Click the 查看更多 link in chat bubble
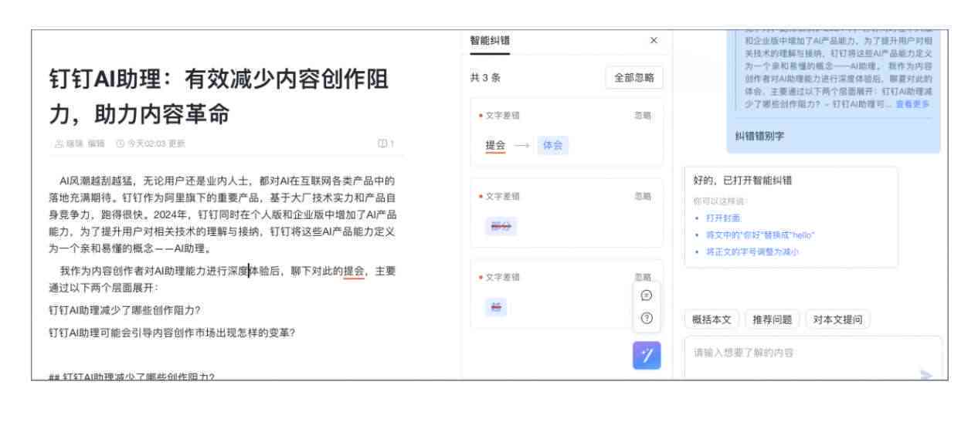The image size is (978, 422). click(x=912, y=104)
